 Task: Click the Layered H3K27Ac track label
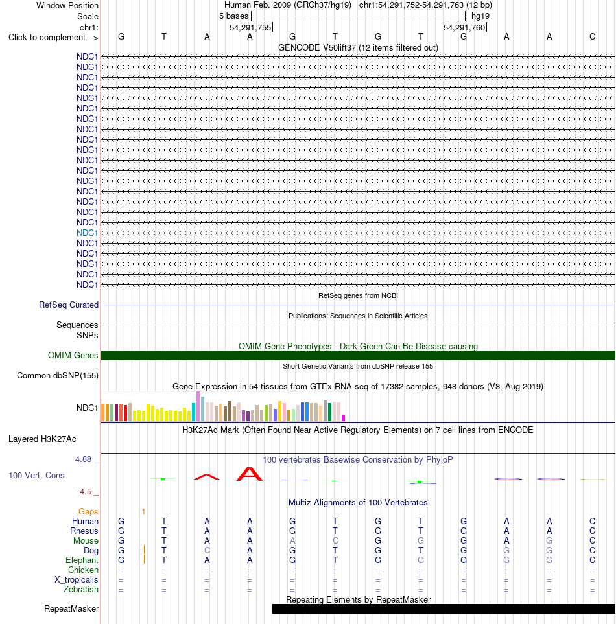pyautogui.click(x=42, y=439)
